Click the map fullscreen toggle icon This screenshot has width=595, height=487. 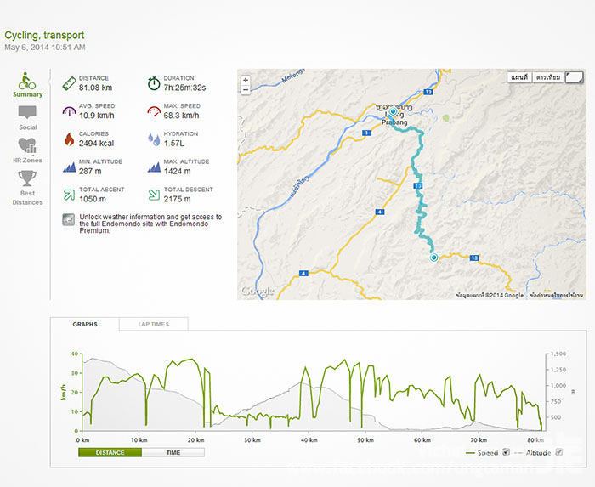tap(575, 77)
